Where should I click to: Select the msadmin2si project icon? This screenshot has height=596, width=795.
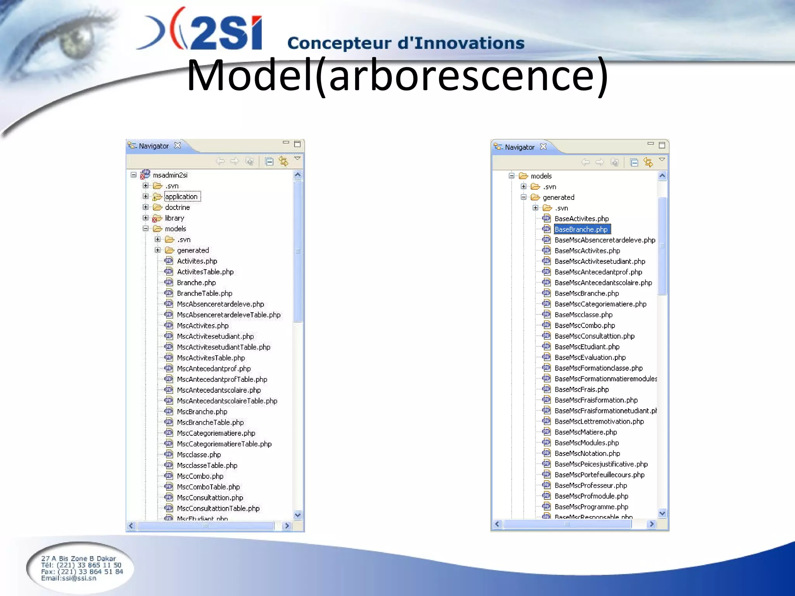tap(145, 174)
